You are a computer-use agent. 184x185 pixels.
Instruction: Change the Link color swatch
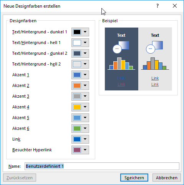click(x=77, y=139)
